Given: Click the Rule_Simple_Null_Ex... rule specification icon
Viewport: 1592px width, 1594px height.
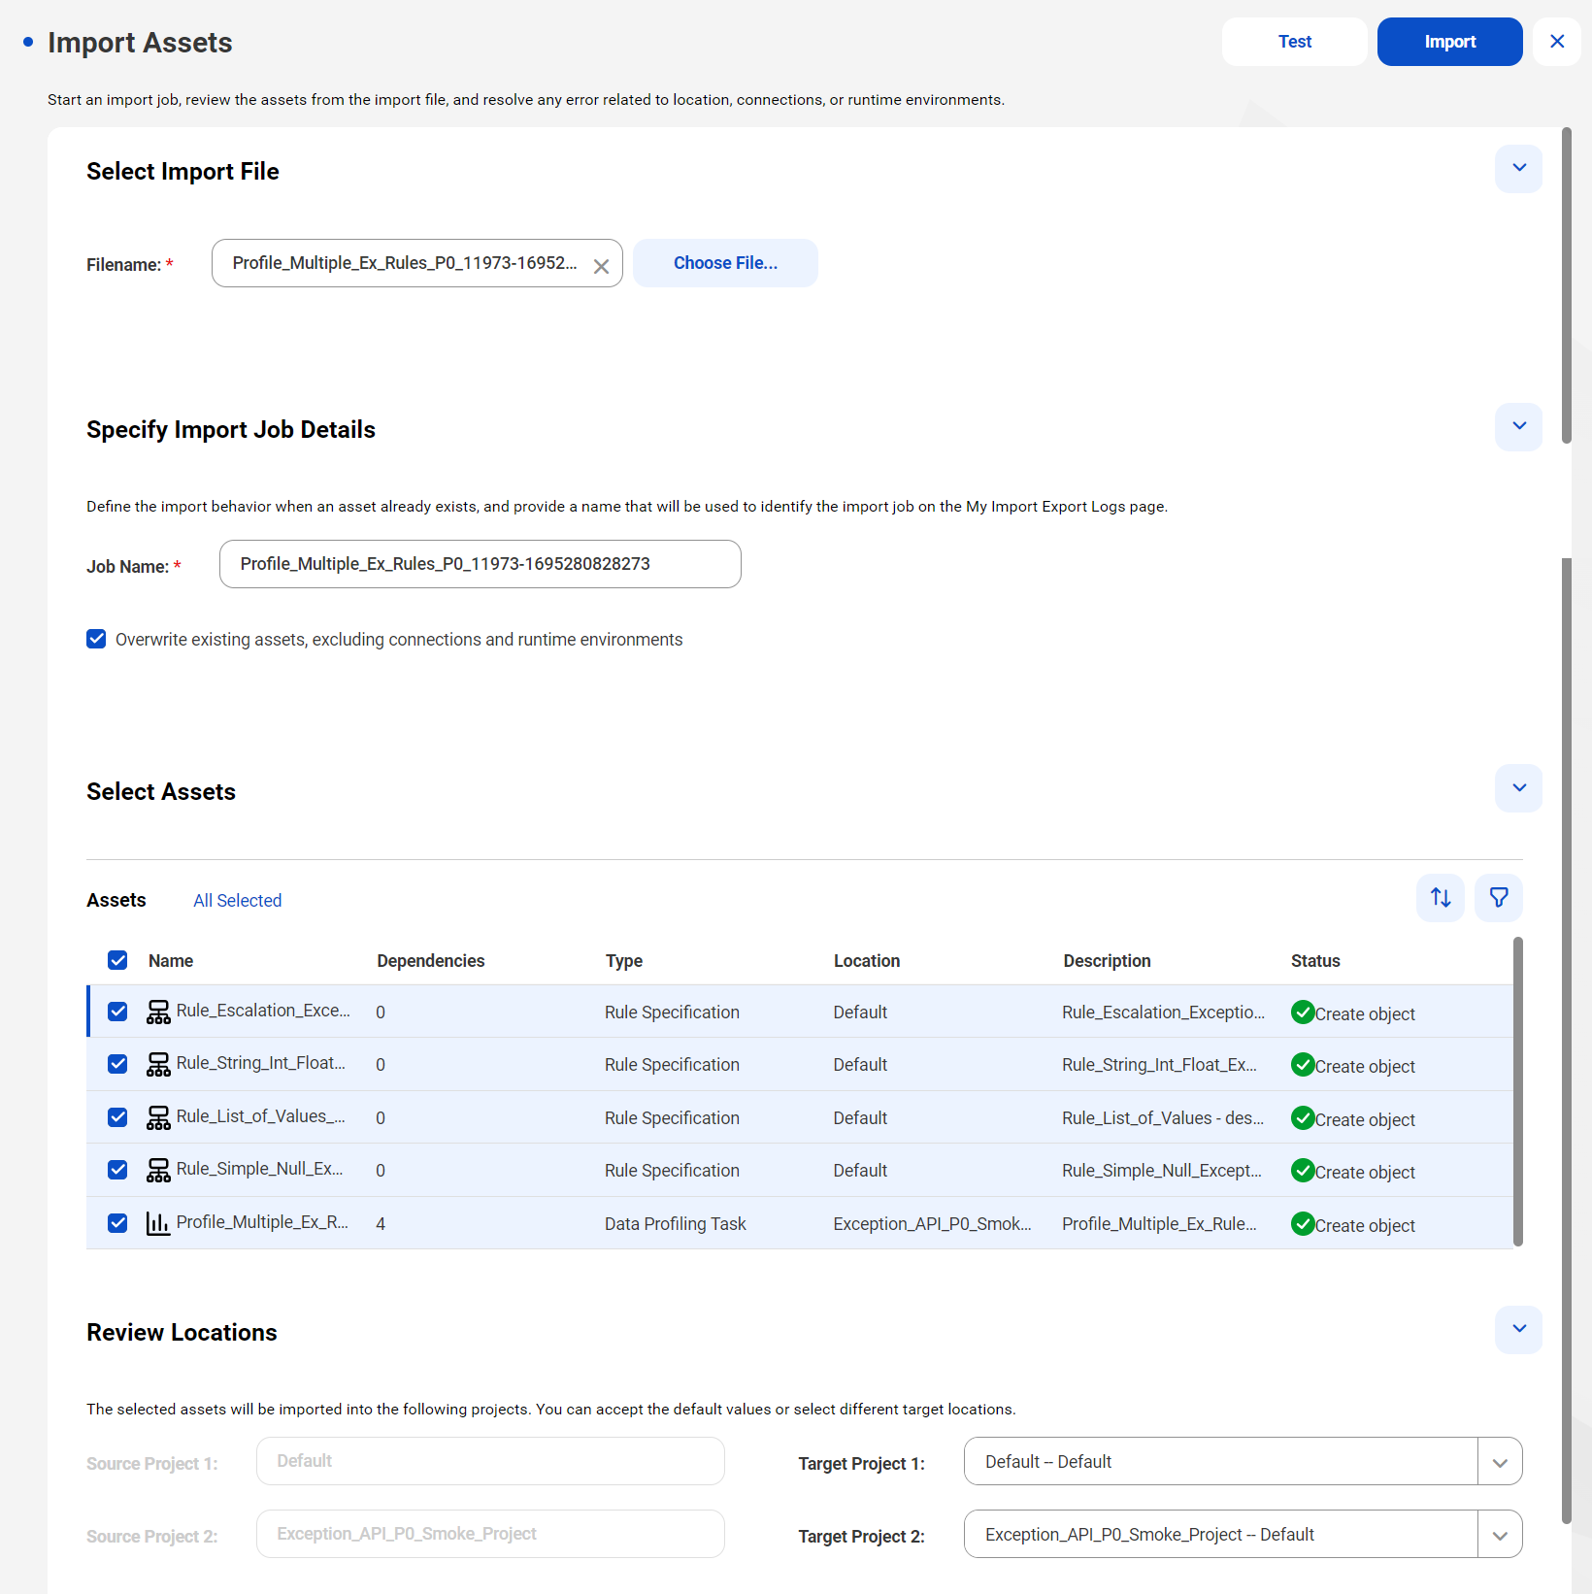Looking at the screenshot, I should pyautogui.click(x=158, y=1171).
